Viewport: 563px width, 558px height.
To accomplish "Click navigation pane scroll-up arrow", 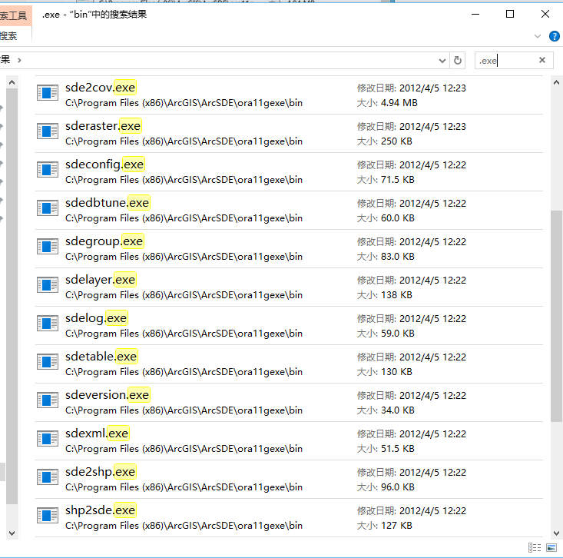I will pos(12,83).
